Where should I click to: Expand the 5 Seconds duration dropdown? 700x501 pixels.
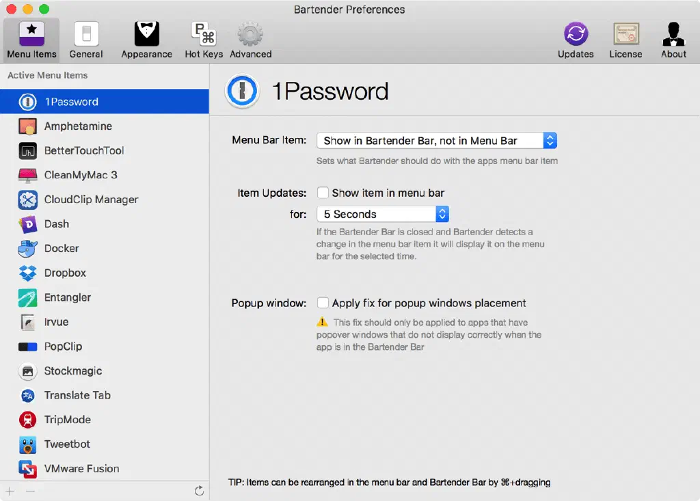coord(382,214)
